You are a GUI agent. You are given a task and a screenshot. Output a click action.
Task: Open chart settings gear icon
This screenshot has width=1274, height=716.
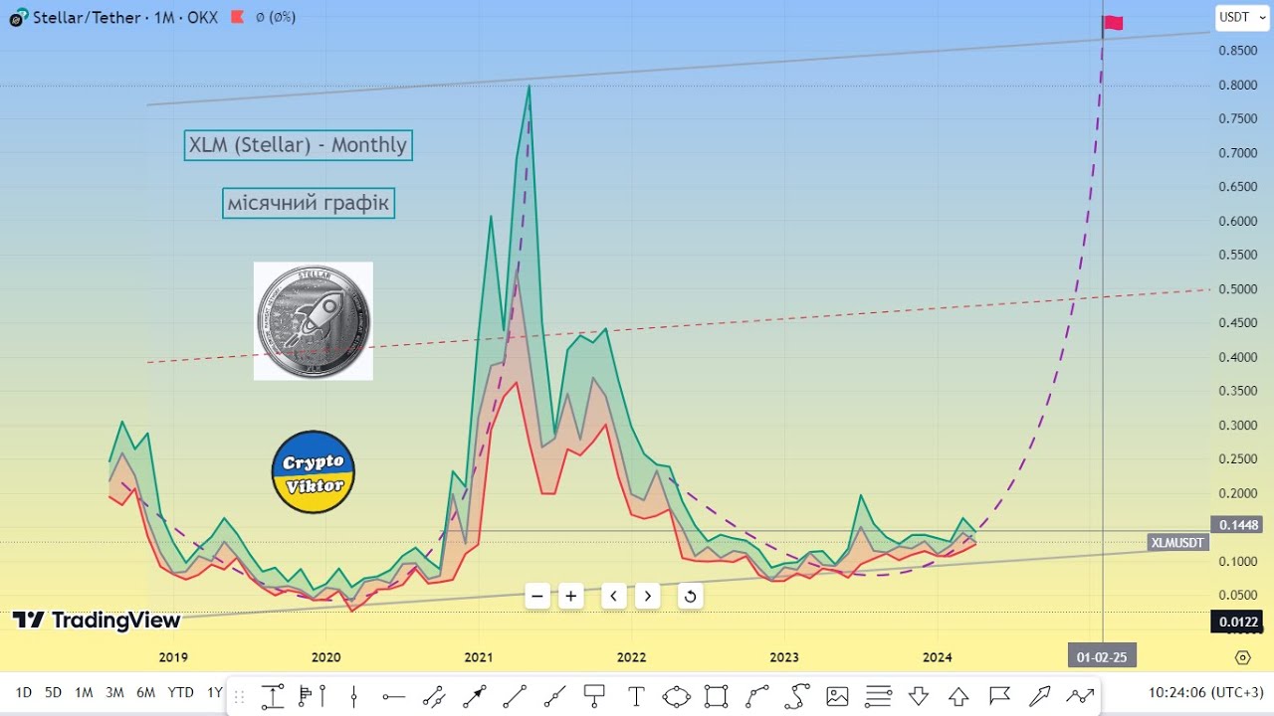coord(1242,657)
